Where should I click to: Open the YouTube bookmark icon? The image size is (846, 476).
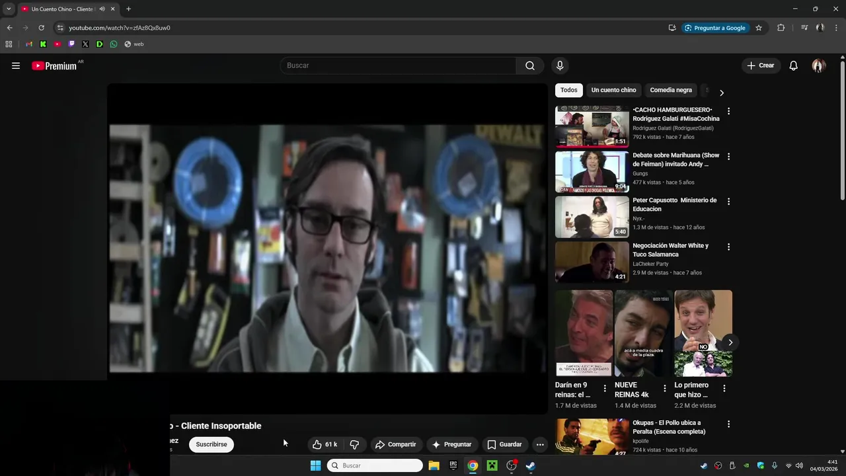58,44
